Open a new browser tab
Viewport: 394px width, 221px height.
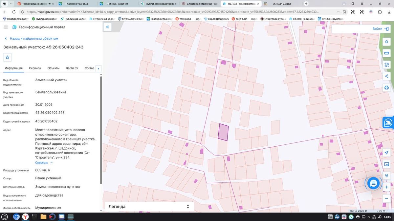click(306, 4)
